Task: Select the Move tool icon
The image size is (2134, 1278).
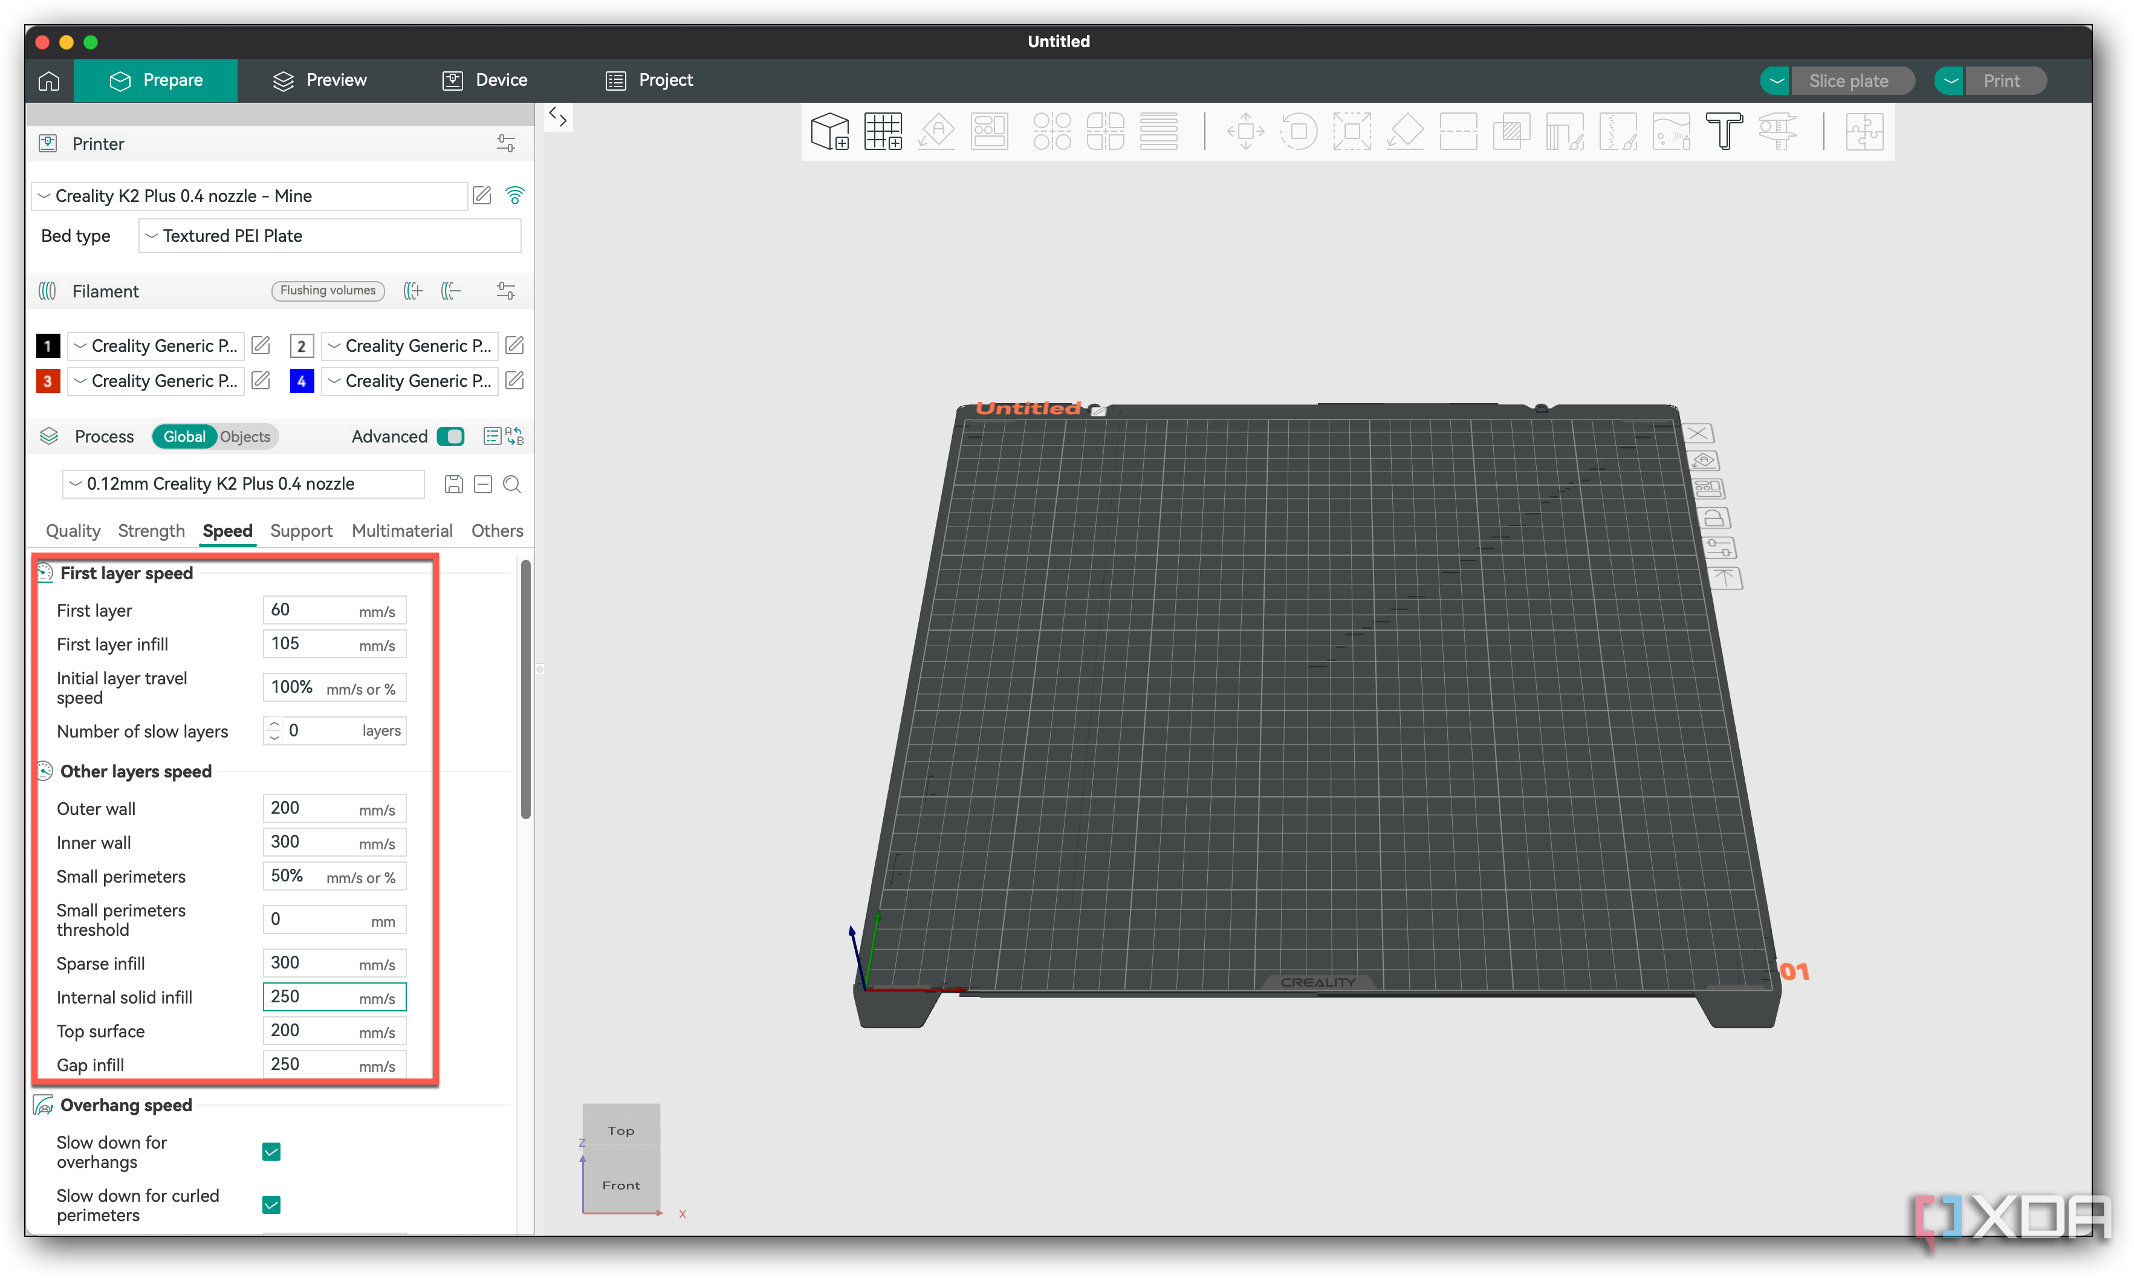Action: point(1245,132)
